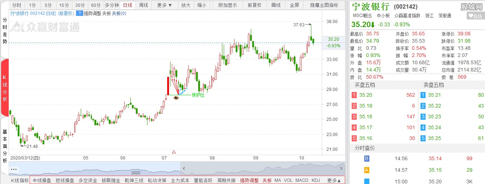The height and width of the screenshot is (184, 485).
Task: Switch to 分时 chart period
Action: tap(17, 5)
